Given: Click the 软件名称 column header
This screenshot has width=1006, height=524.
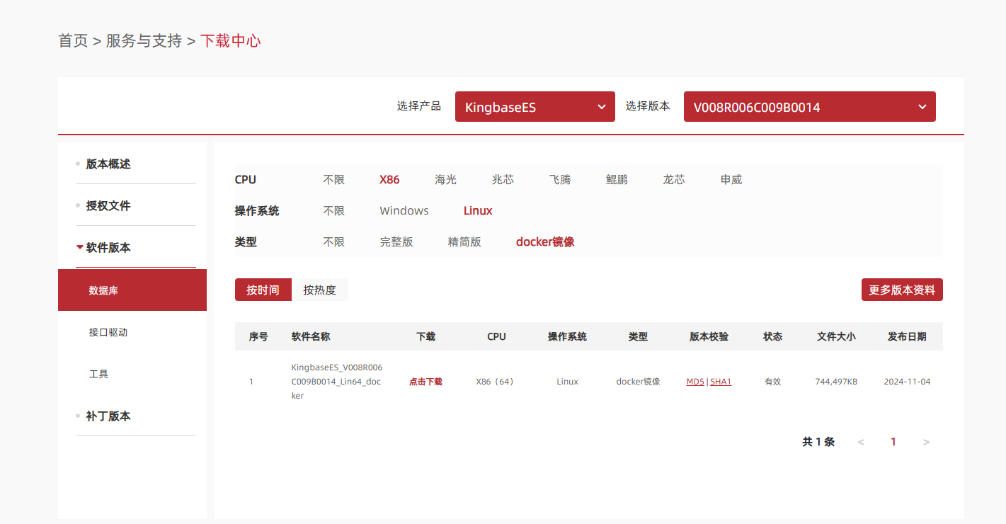Looking at the screenshot, I should tap(311, 336).
